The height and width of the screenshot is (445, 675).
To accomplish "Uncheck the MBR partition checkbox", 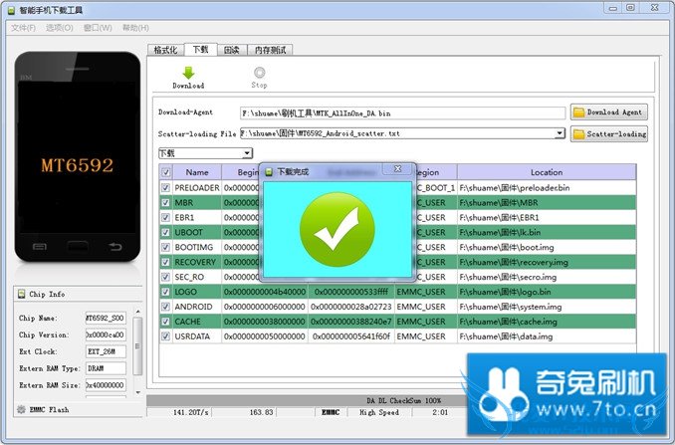I will tap(165, 203).
